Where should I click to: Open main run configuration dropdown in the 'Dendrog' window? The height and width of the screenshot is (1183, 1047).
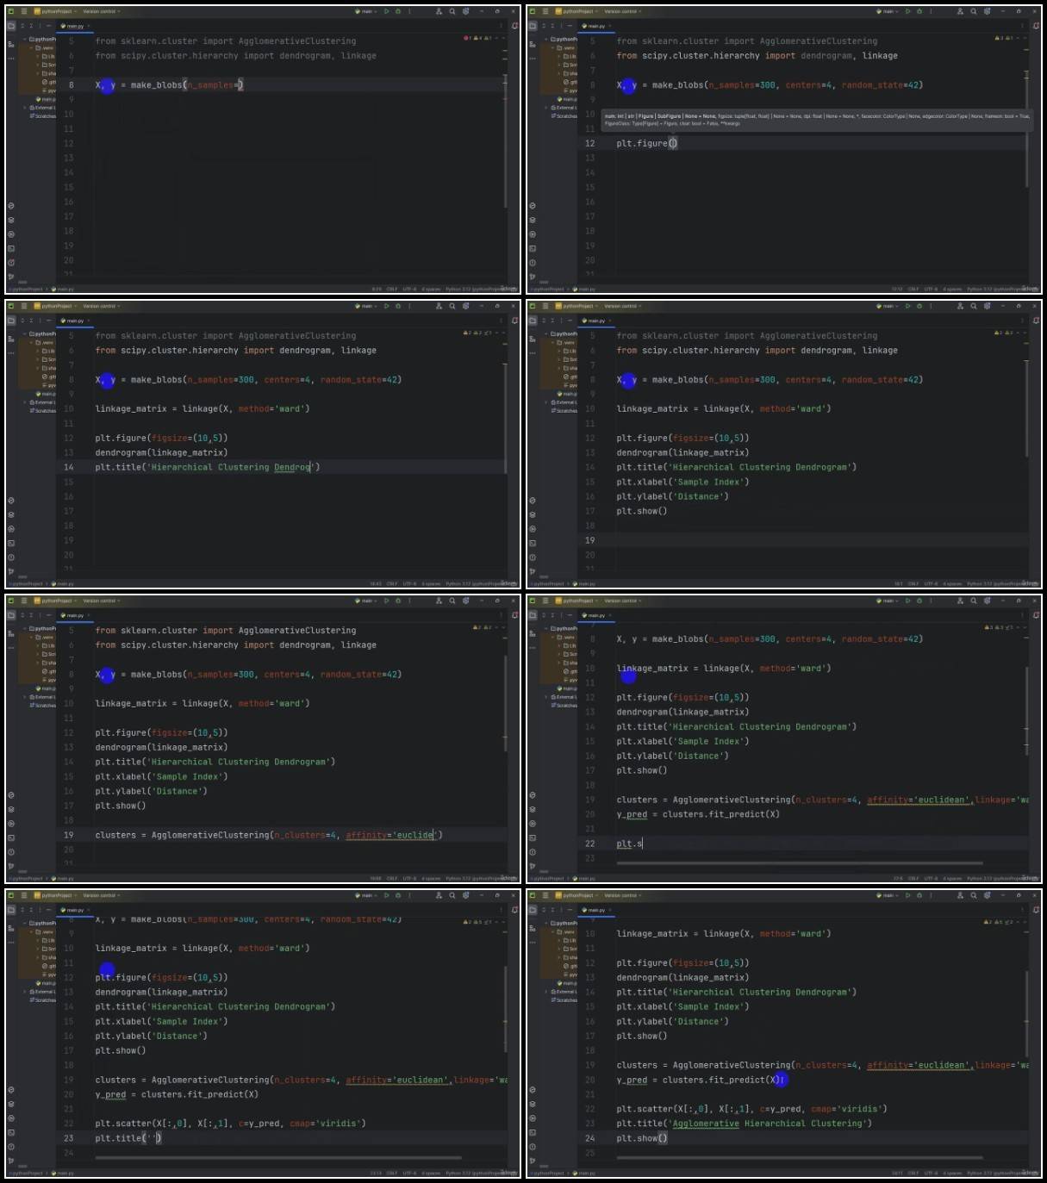365,306
